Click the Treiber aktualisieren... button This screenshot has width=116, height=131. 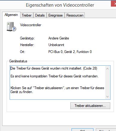coord(90,106)
